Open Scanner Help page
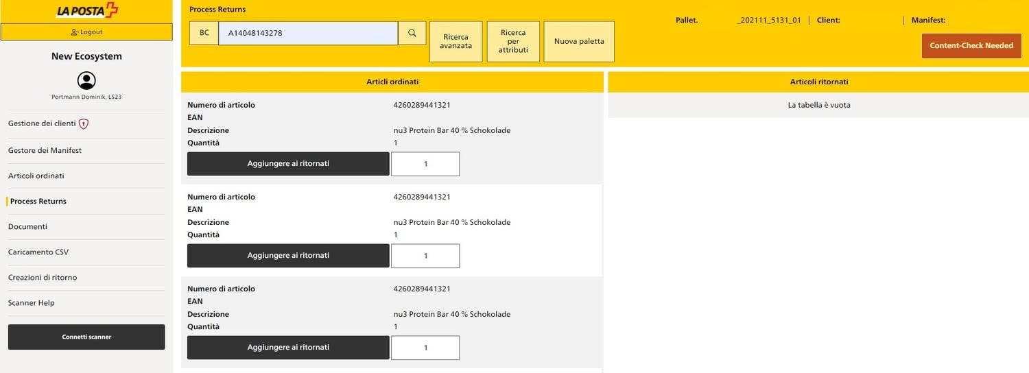This screenshot has height=373, width=1029. coord(32,303)
